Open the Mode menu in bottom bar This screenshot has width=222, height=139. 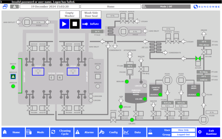(37, 132)
